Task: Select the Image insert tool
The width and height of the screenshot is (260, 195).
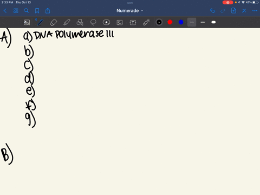Action: [x=120, y=22]
